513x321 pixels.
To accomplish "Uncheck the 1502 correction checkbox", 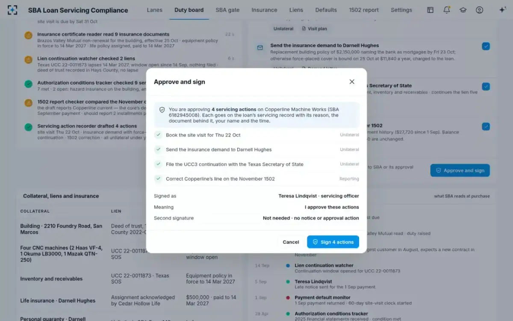I will (486, 127).
